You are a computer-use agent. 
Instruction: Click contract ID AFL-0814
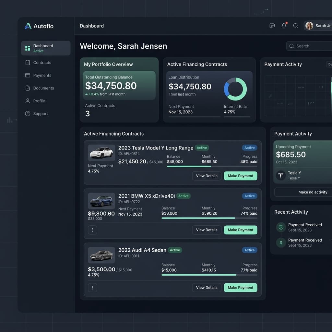pos(129,154)
